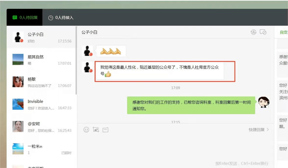
Task: Click the clock icon beside 0人待接入
Action: 50,18
